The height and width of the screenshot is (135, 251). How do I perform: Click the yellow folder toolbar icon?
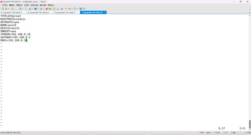pos(70,9)
